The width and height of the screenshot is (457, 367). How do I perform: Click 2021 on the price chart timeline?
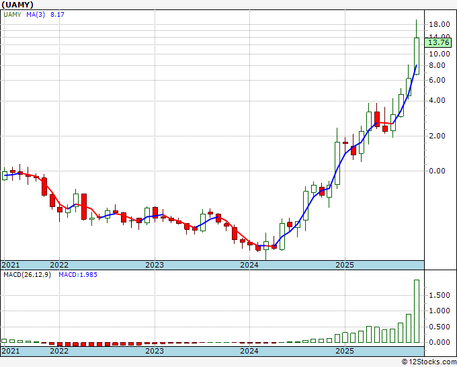coord(11,265)
